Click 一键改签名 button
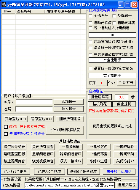This screenshot has width=139, height=190. tap(98, 147)
